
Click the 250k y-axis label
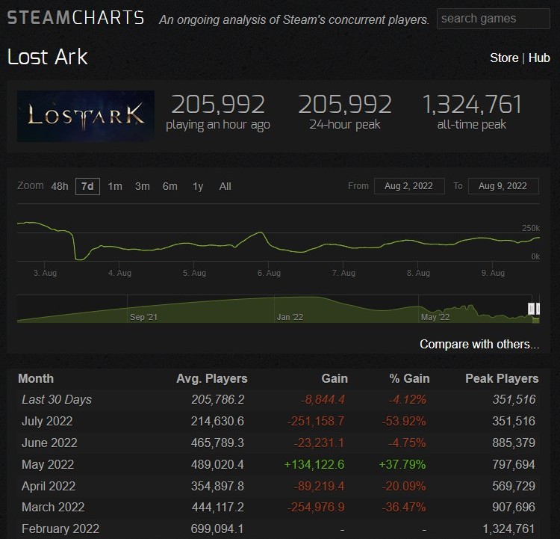click(531, 228)
